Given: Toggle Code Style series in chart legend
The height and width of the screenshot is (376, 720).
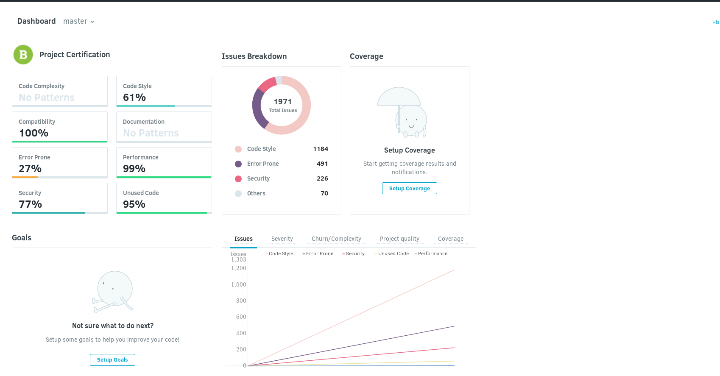Looking at the screenshot, I should click(279, 253).
